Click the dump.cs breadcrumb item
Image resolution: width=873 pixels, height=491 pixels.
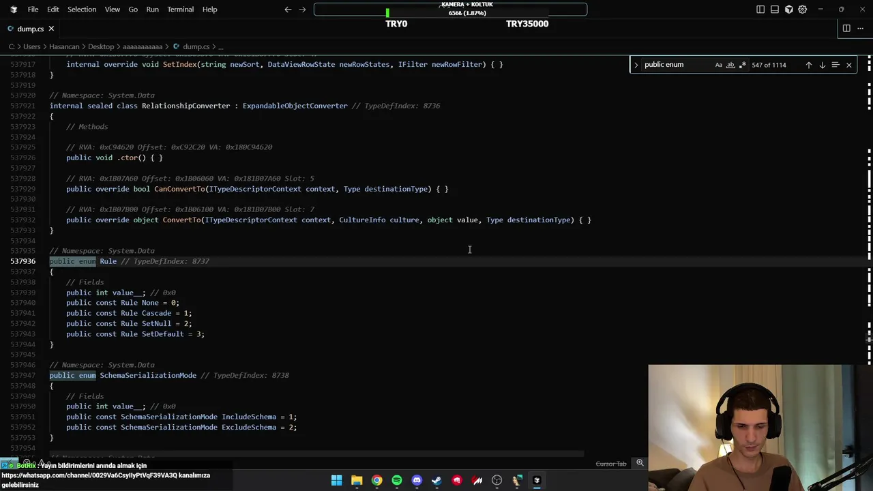tap(196, 47)
